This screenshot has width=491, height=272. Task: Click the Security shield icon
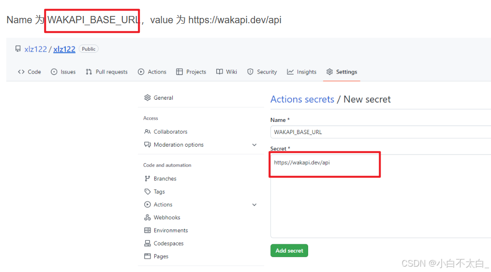(x=250, y=72)
